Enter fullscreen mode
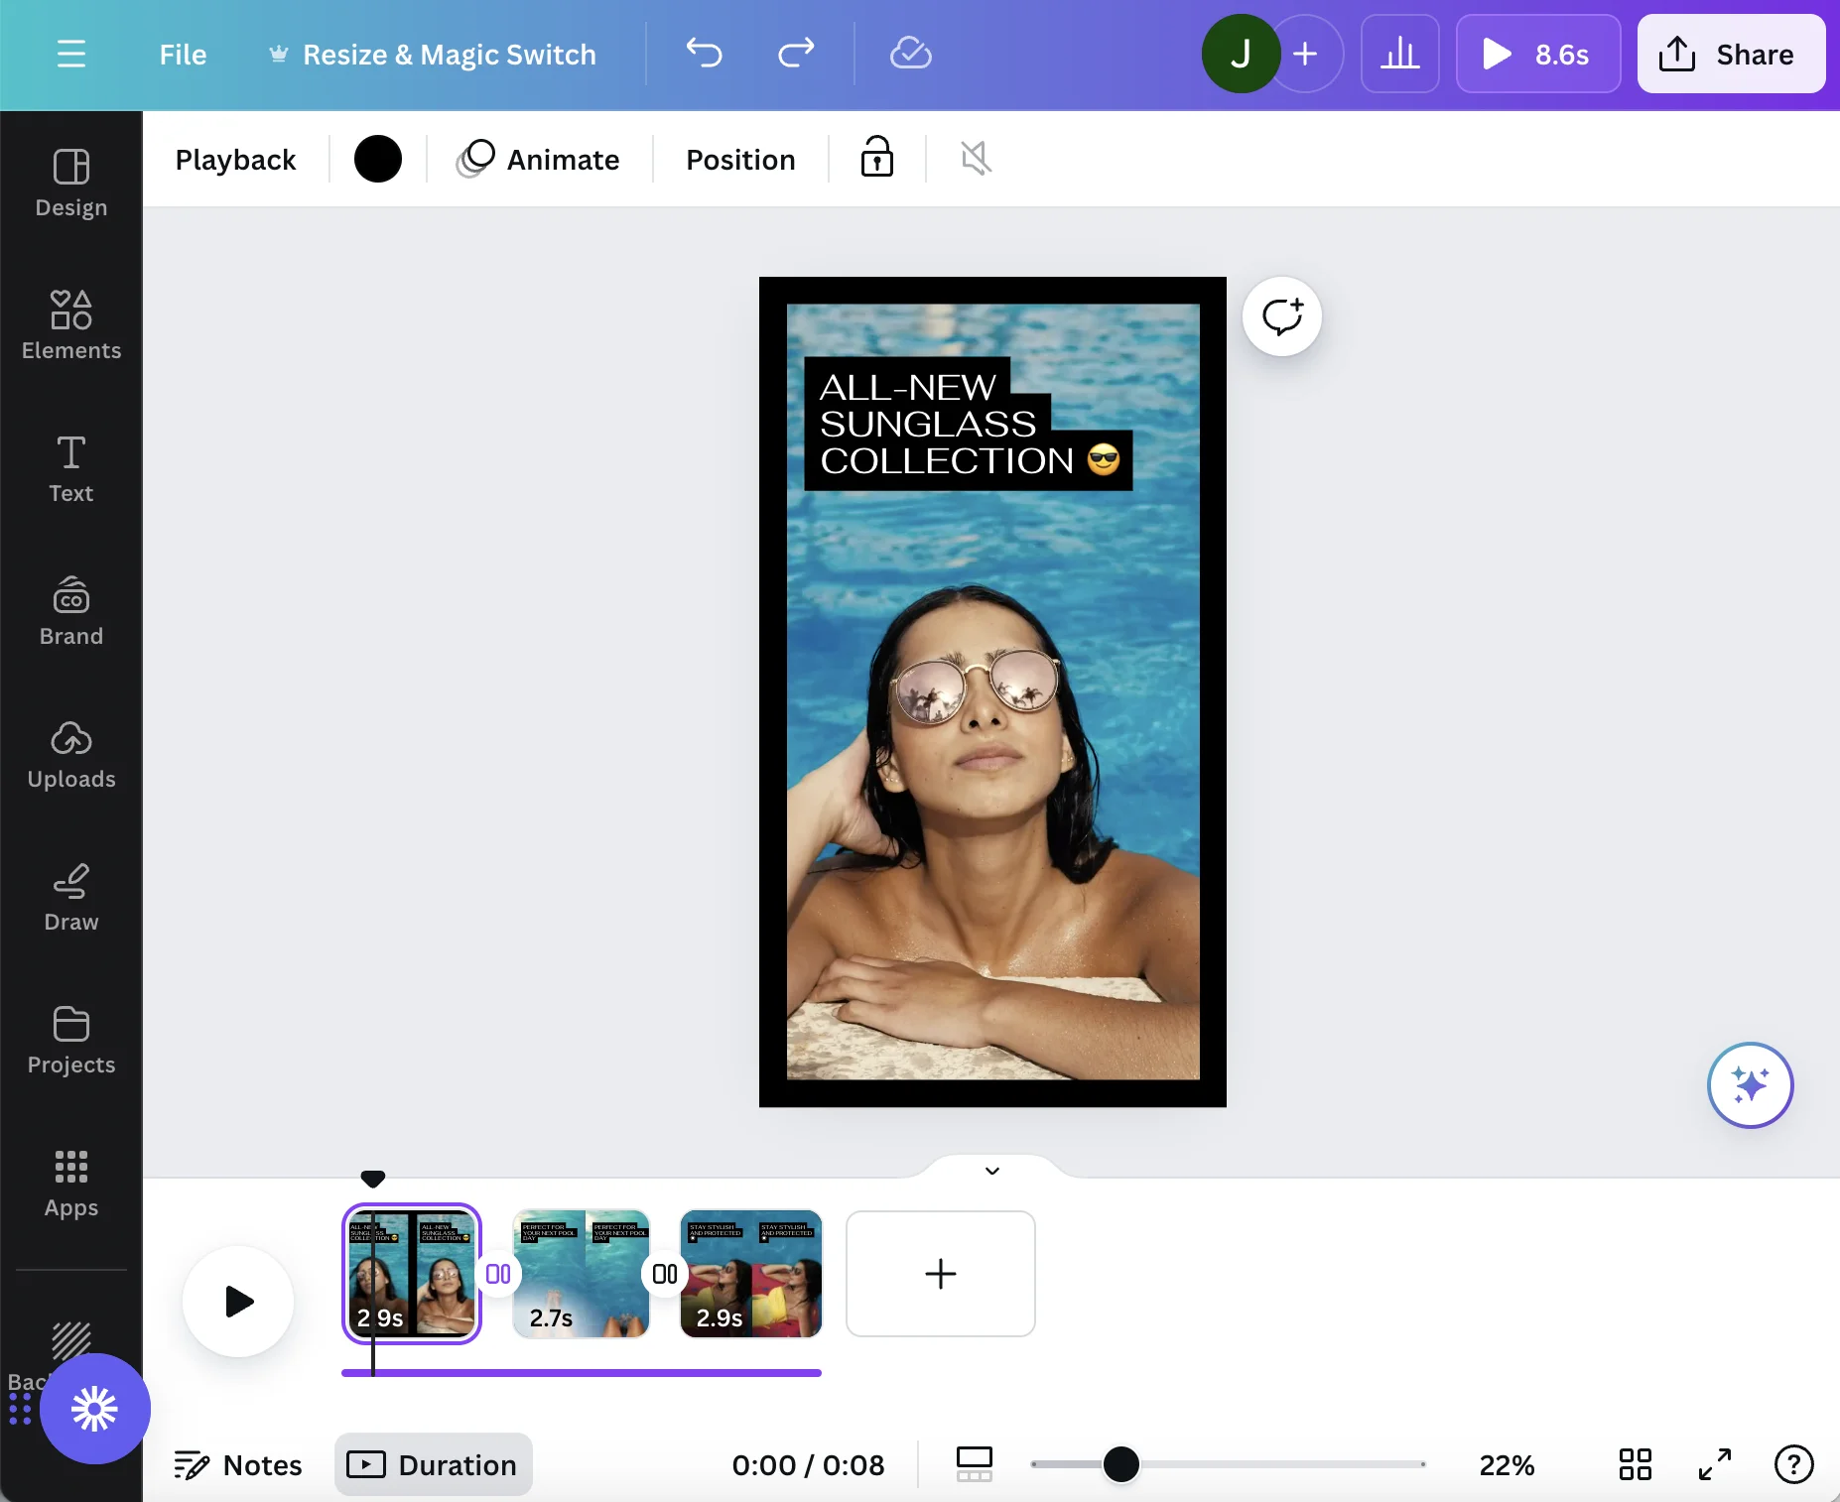This screenshot has height=1502, width=1840. tap(1715, 1464)
